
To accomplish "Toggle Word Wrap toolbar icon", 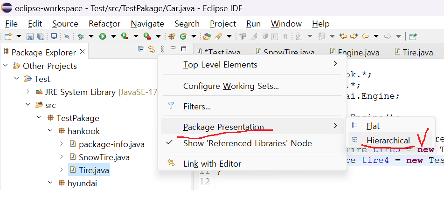I will [264, 36].
